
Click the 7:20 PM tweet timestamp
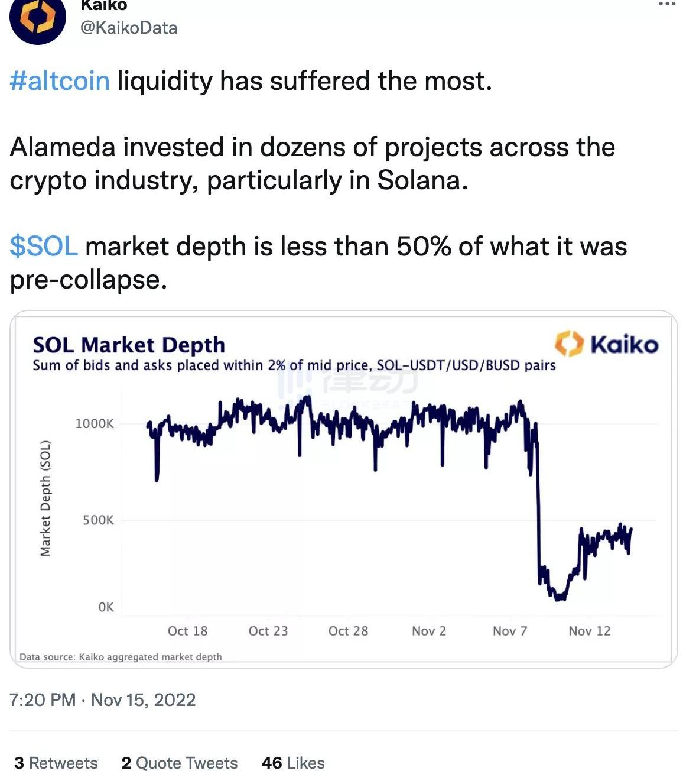[x=43, y=700]
